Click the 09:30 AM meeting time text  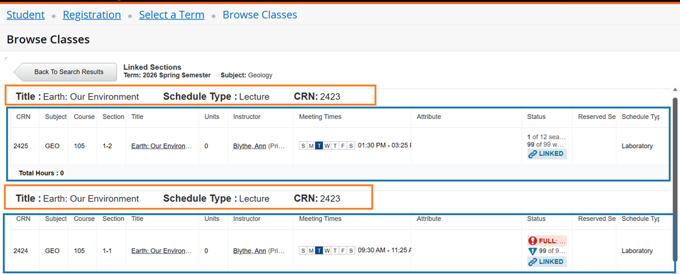pyautogui.click(x=384, y=250)
